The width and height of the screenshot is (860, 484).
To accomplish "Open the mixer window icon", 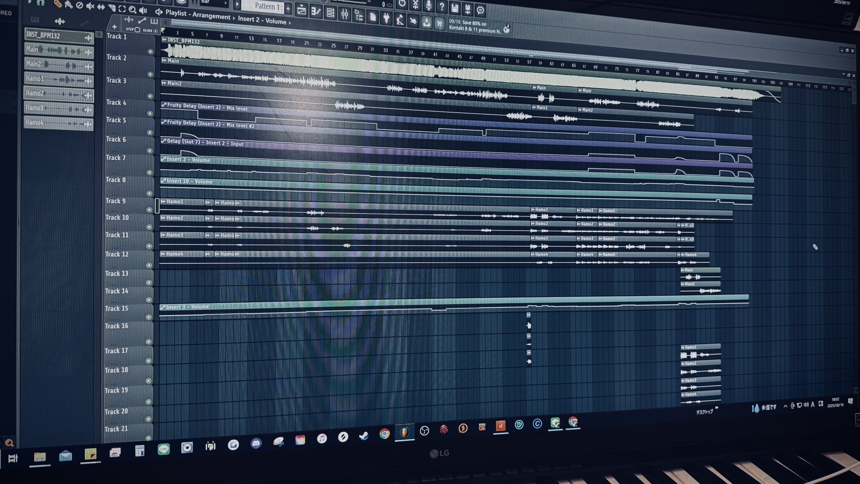I will (345, 14).
